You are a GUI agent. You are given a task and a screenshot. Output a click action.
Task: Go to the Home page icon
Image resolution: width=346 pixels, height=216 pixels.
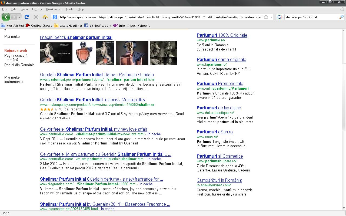pyautogui.click(x=45, y=17)
